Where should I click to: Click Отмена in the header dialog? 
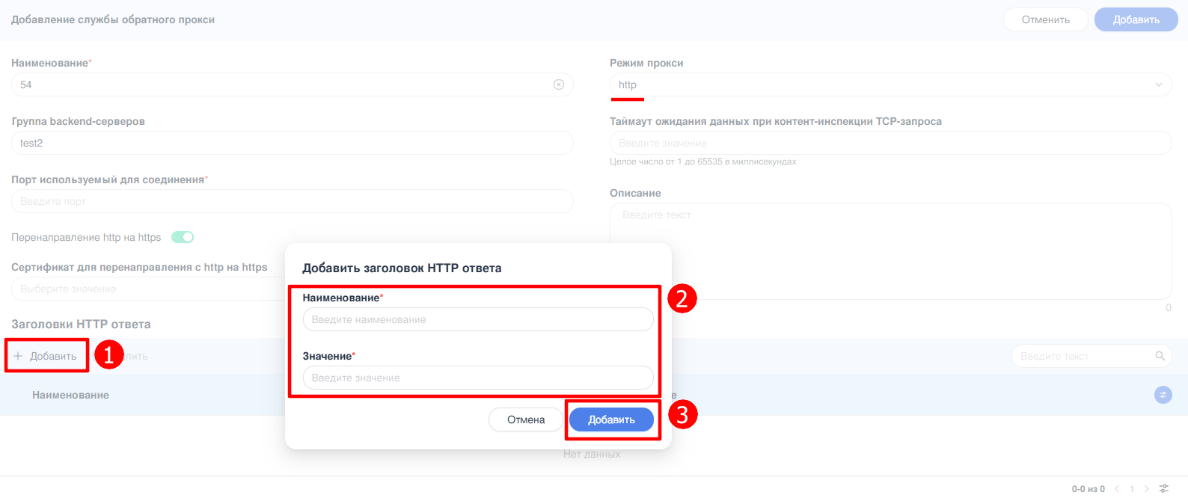click(526, 419)
